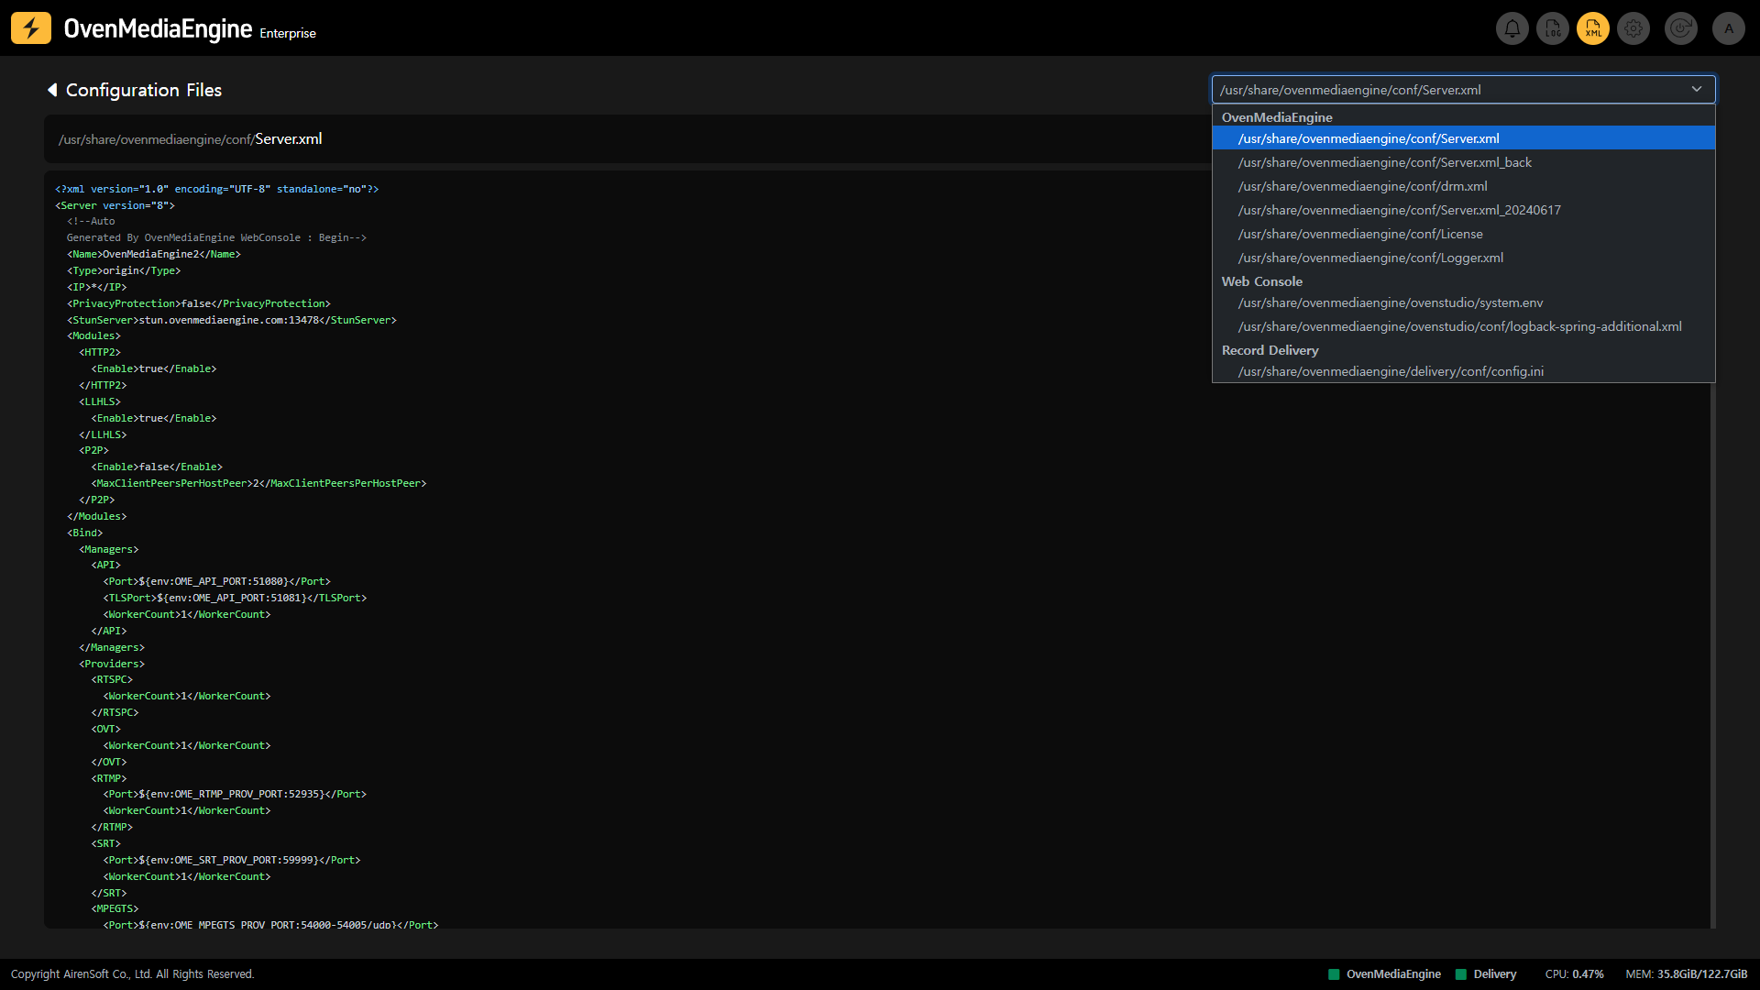Viewport: 1760px width, 990px height.
Task: Pick the License file option
Action: pyautogui.click(x=1359, y=234)
